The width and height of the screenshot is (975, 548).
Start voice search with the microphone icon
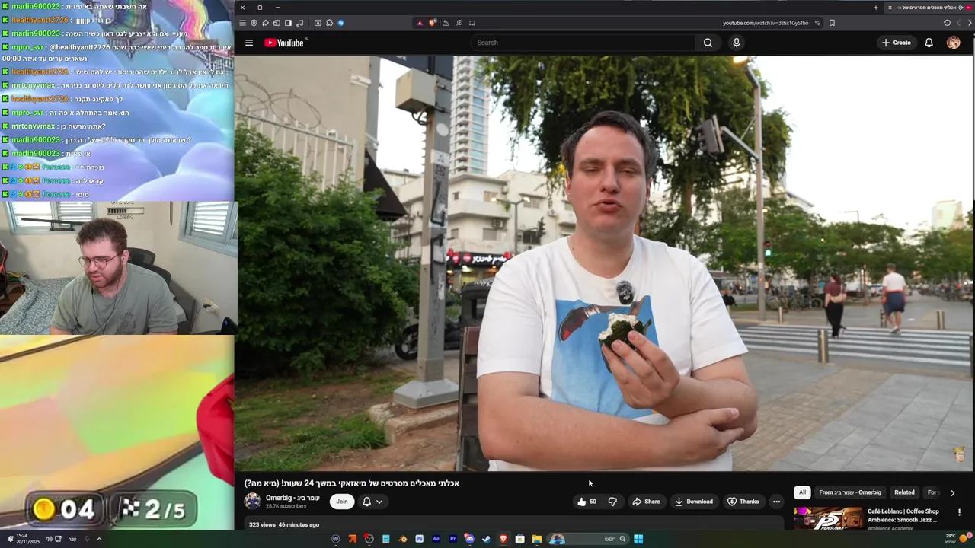pyautogui.click(x=736, y=43)
